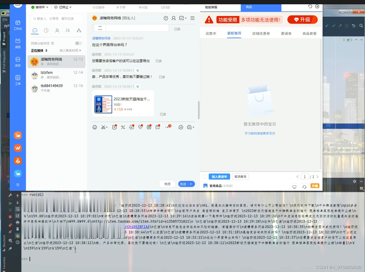Toggle scroll to end in the PyCharm console
The height and width of the screenshot is (272, 365).
[x=18, y=216]
